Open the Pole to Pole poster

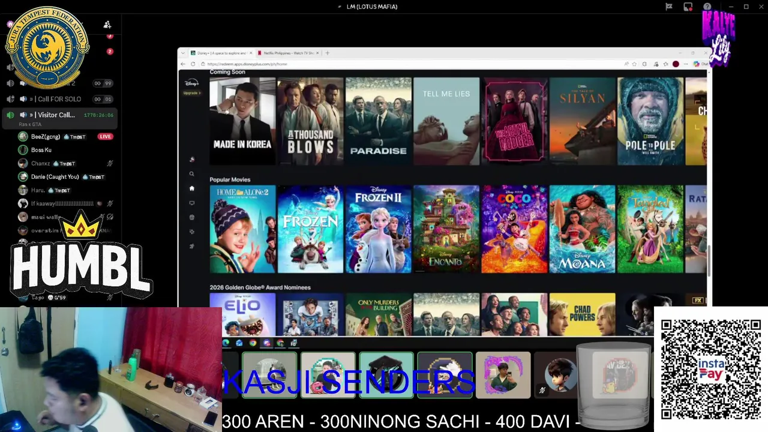(x=650, y=121)
